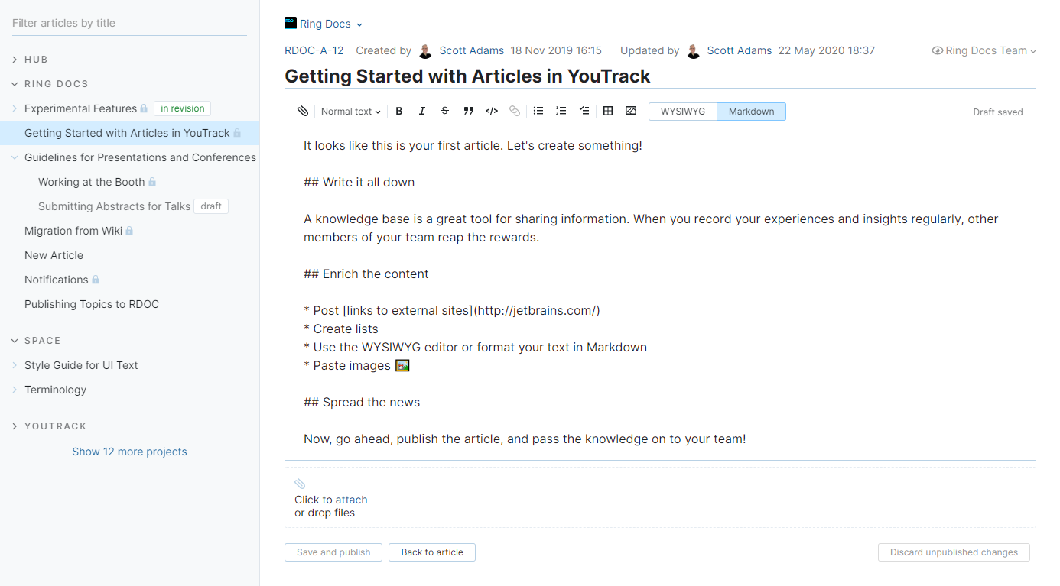Click '## Write it all down' line in the editor
Image resolution: width=1060 pixels, height=586 pixels.
coord(359,182)
